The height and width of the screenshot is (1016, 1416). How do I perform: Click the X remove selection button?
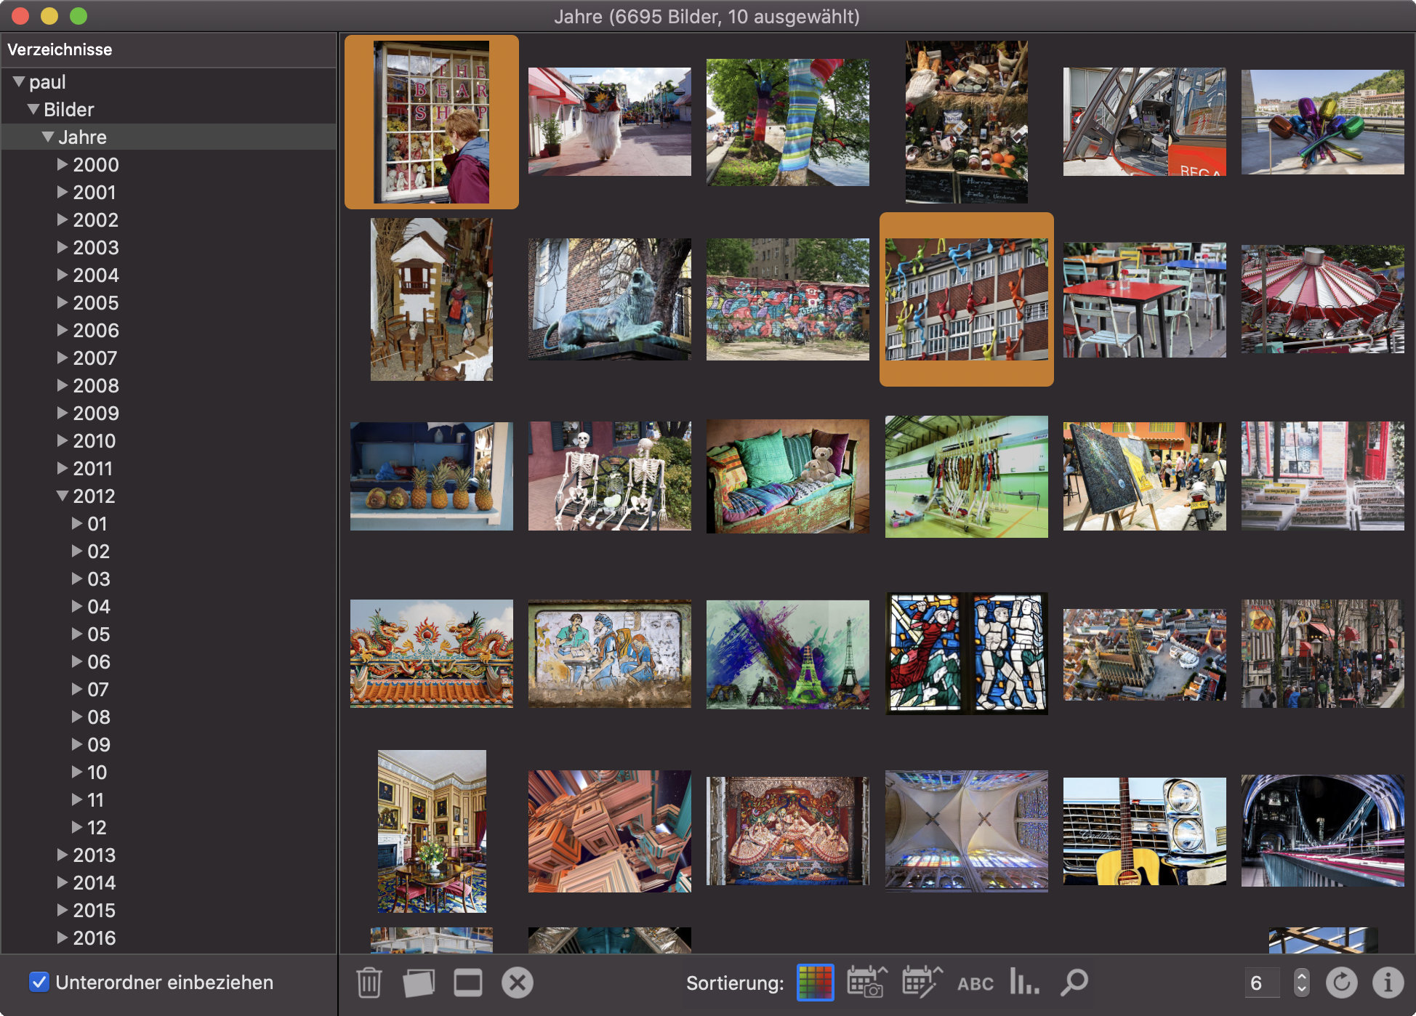pyautogui.click(x=518, y=982)
